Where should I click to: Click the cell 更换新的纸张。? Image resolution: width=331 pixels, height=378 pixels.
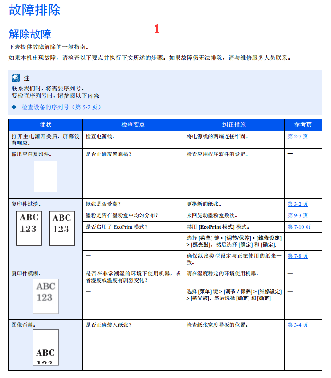[x=234, y=205]
